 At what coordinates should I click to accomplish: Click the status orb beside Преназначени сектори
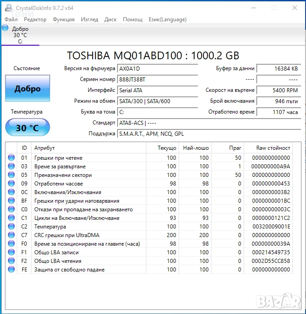11,175
